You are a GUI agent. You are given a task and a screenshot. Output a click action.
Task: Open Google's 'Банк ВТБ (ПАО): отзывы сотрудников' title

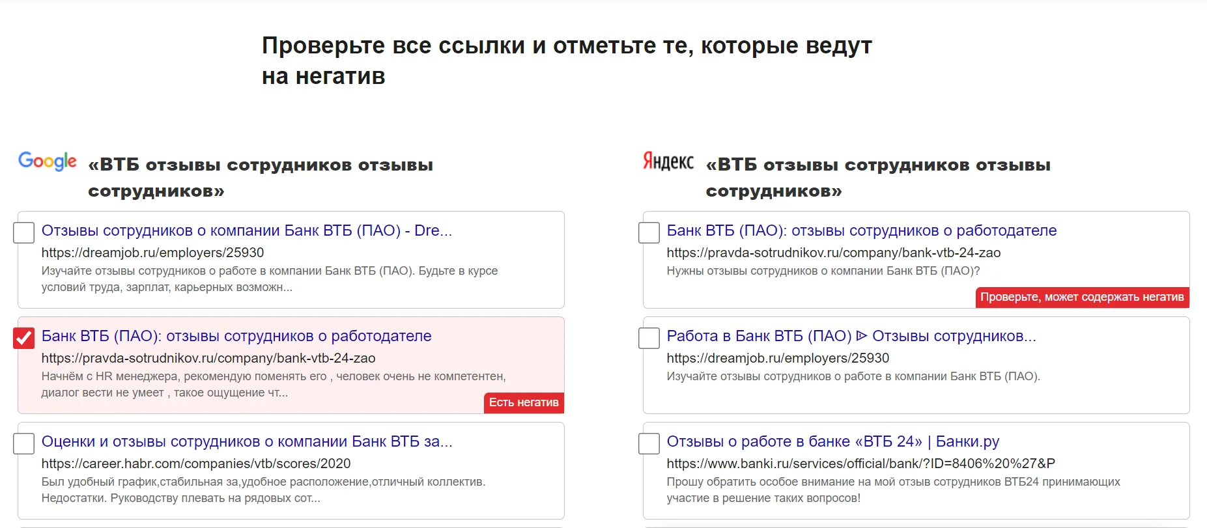click(236, 336)
